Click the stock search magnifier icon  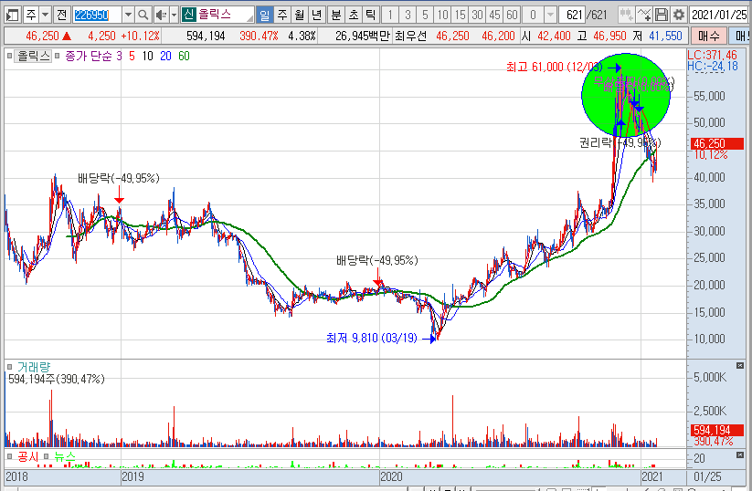pyautogui.click(x=143, y=15)
